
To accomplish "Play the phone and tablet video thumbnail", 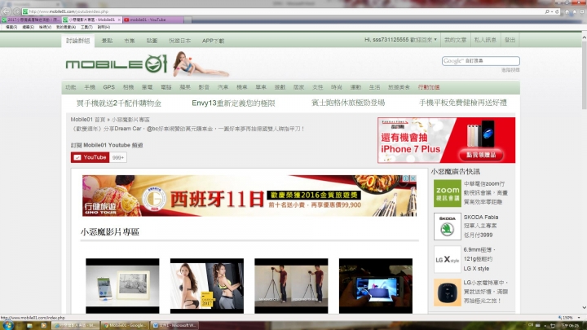I will pyautogui.click(x=122, y=286).
